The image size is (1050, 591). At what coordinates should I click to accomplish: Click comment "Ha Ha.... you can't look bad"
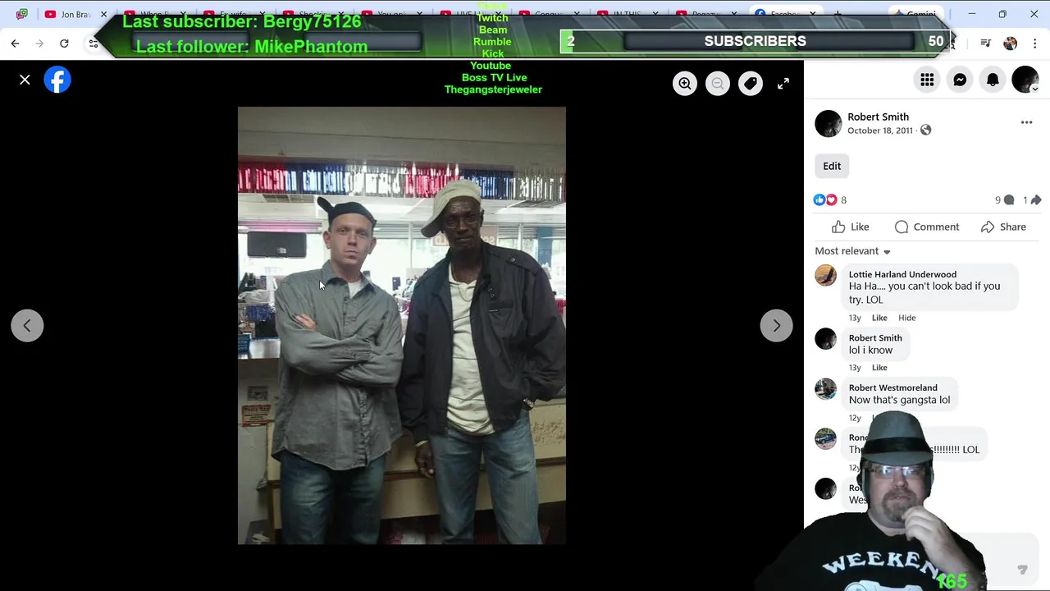[924, 293]
